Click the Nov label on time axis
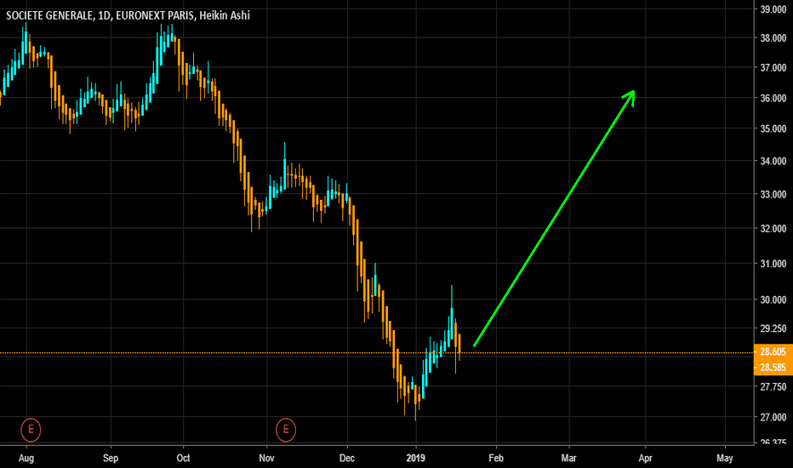 266,459
